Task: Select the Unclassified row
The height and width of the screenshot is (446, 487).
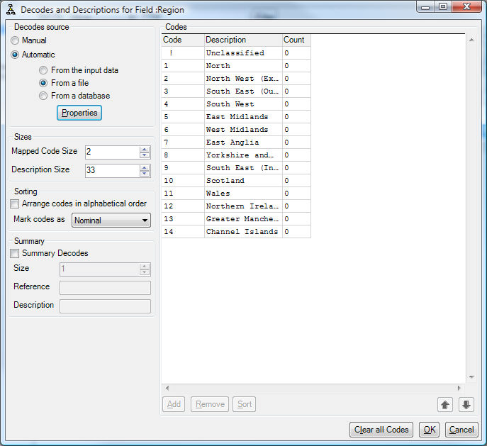Action: coord(236,53)
